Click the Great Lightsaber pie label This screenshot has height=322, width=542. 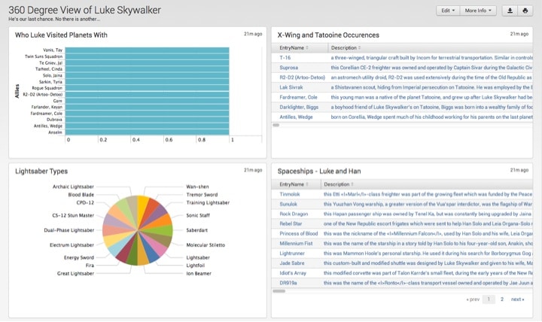[x=75, y=273]
